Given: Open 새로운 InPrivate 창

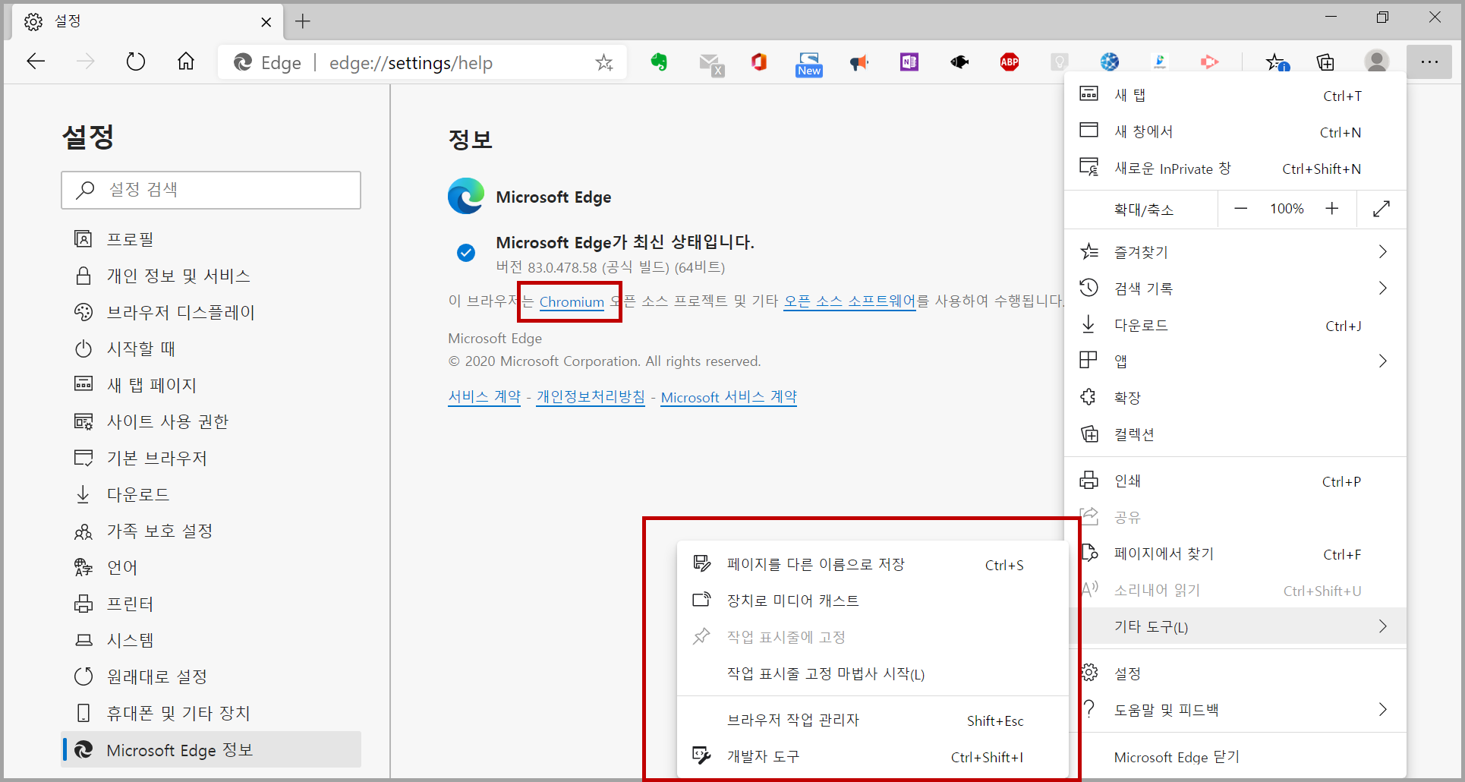Looking at the screenshot, I should 1236,168.
